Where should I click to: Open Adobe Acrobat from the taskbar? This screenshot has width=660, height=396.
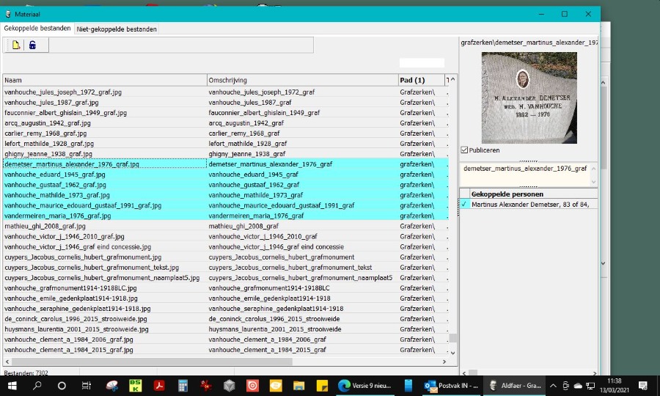pyautogui.click(x=158, y=385)
